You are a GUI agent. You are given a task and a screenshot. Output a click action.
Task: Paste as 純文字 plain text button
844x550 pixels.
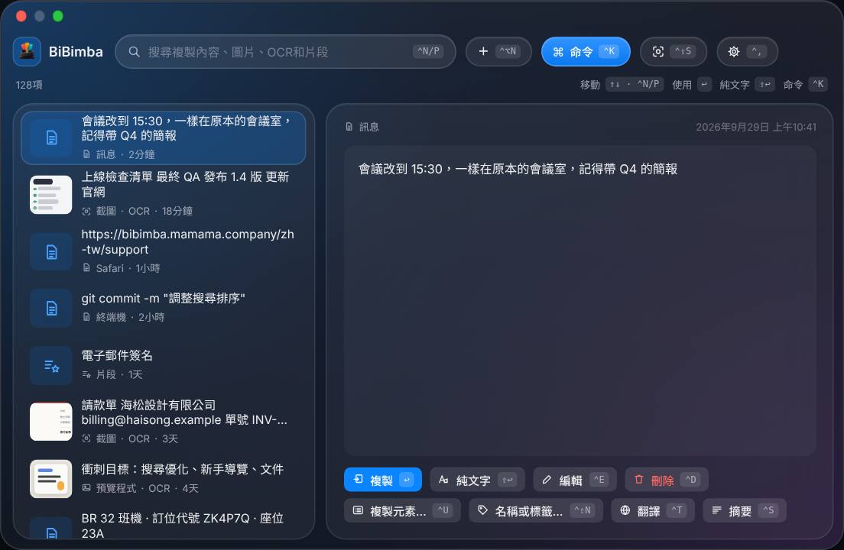tap(478, 480)
